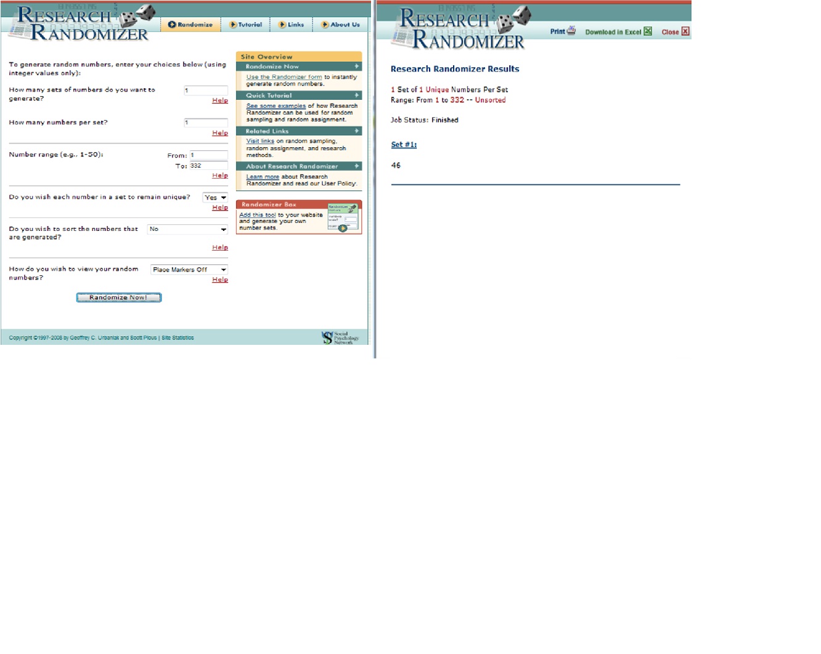Open Help for number of sets
Image resolution: width=821 pixels, height=654 pixels.
pyautogui.click(x=220, y=100)
